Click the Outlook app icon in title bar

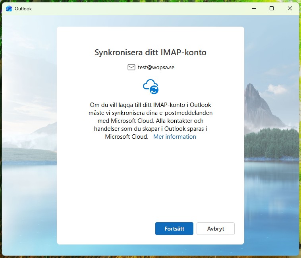coord(9,8)
